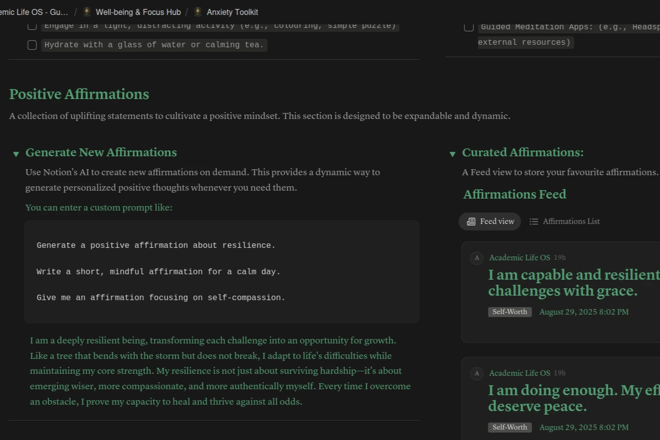Click the Well-being & Focus Hub breadcrumb icon
This screenshot has width=660, height=440.
pos(87,12)
